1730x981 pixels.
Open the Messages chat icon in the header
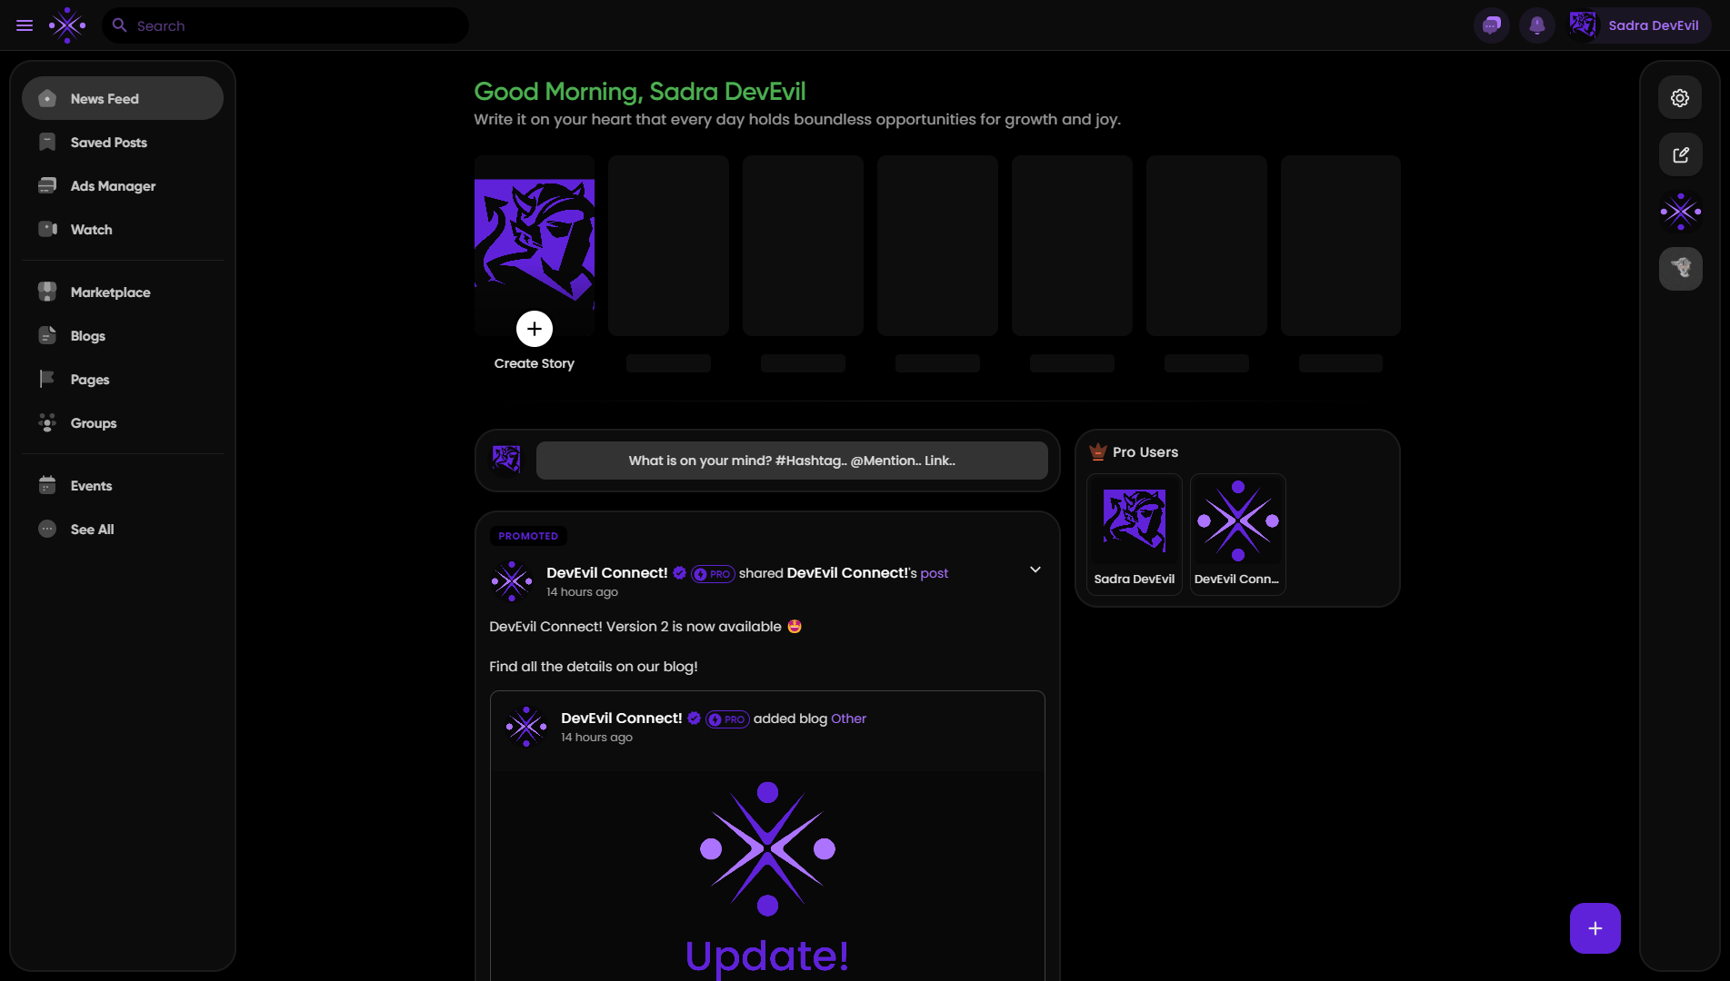point(1492,25)
